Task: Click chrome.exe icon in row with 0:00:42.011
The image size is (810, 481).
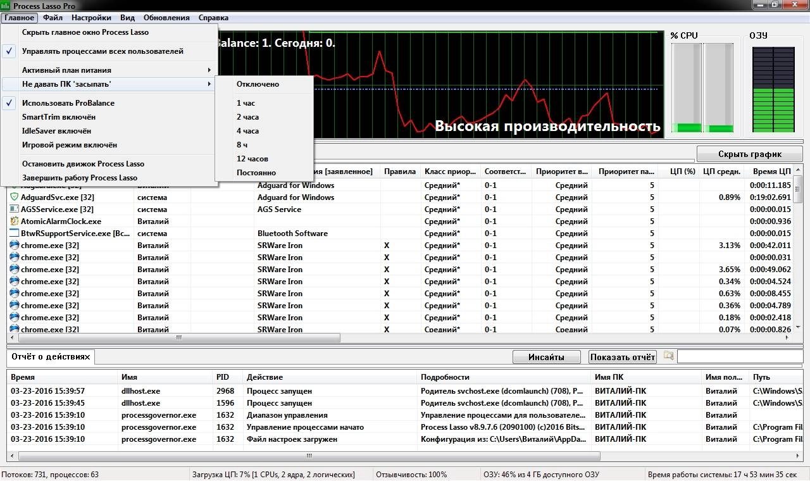Action: tap(15, 246)
